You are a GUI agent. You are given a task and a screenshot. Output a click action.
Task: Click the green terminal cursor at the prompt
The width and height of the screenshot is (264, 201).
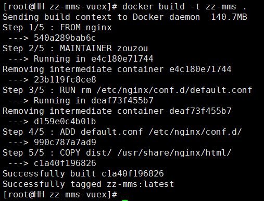pyautogui.click(x=125, y=200)
